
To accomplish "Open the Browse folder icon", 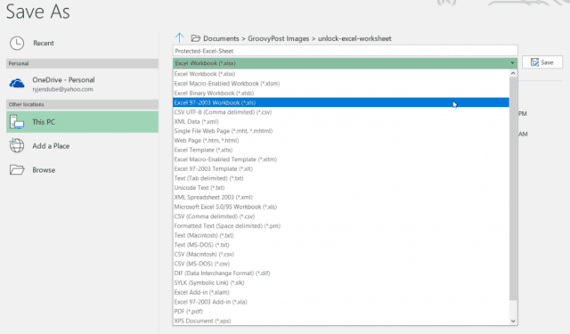I will tap(17, 170).
